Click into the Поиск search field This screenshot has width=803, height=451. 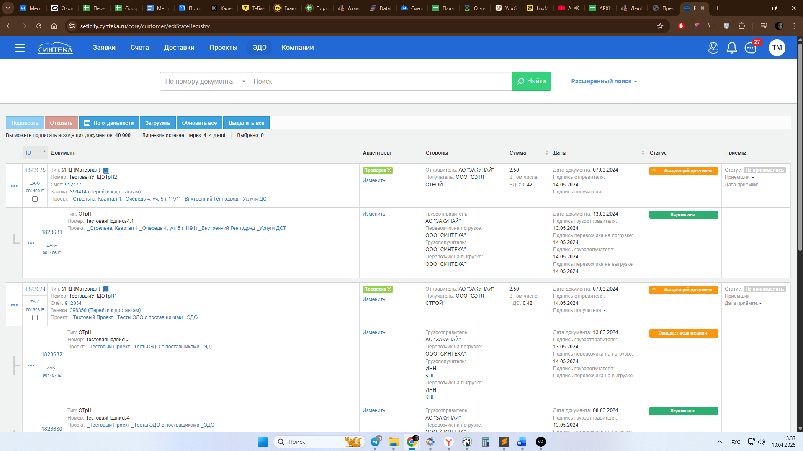click(380, 82)
